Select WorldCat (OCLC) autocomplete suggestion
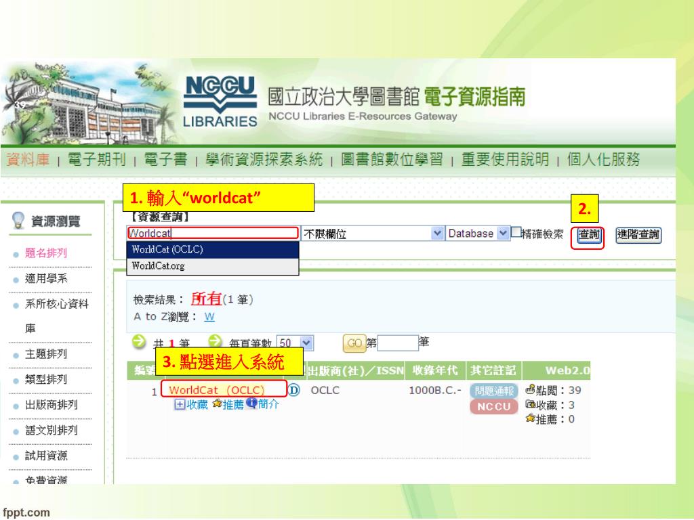The height and width of the screenshot is (520, 694). coord(213,249)
